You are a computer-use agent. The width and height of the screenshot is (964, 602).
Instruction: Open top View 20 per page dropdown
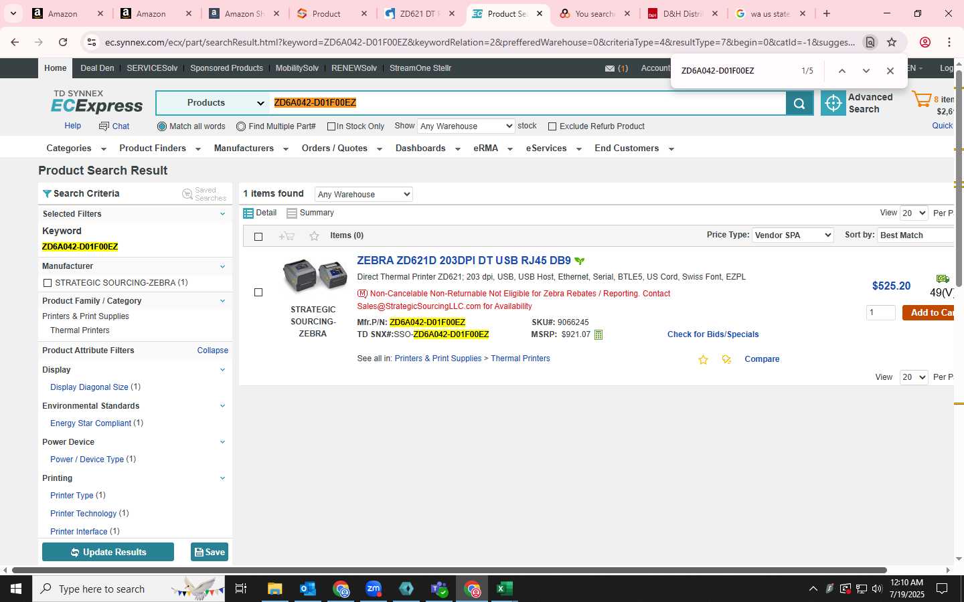click(914, 213)
